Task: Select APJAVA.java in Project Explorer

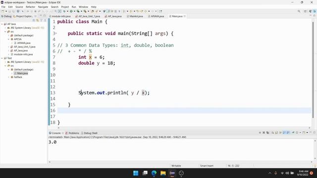Action: (x=24, y=43)
